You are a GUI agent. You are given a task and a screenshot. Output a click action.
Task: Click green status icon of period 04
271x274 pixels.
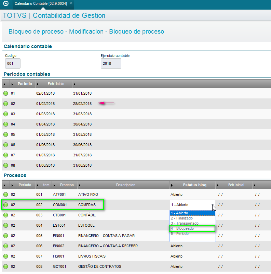(x=6, y=124)
